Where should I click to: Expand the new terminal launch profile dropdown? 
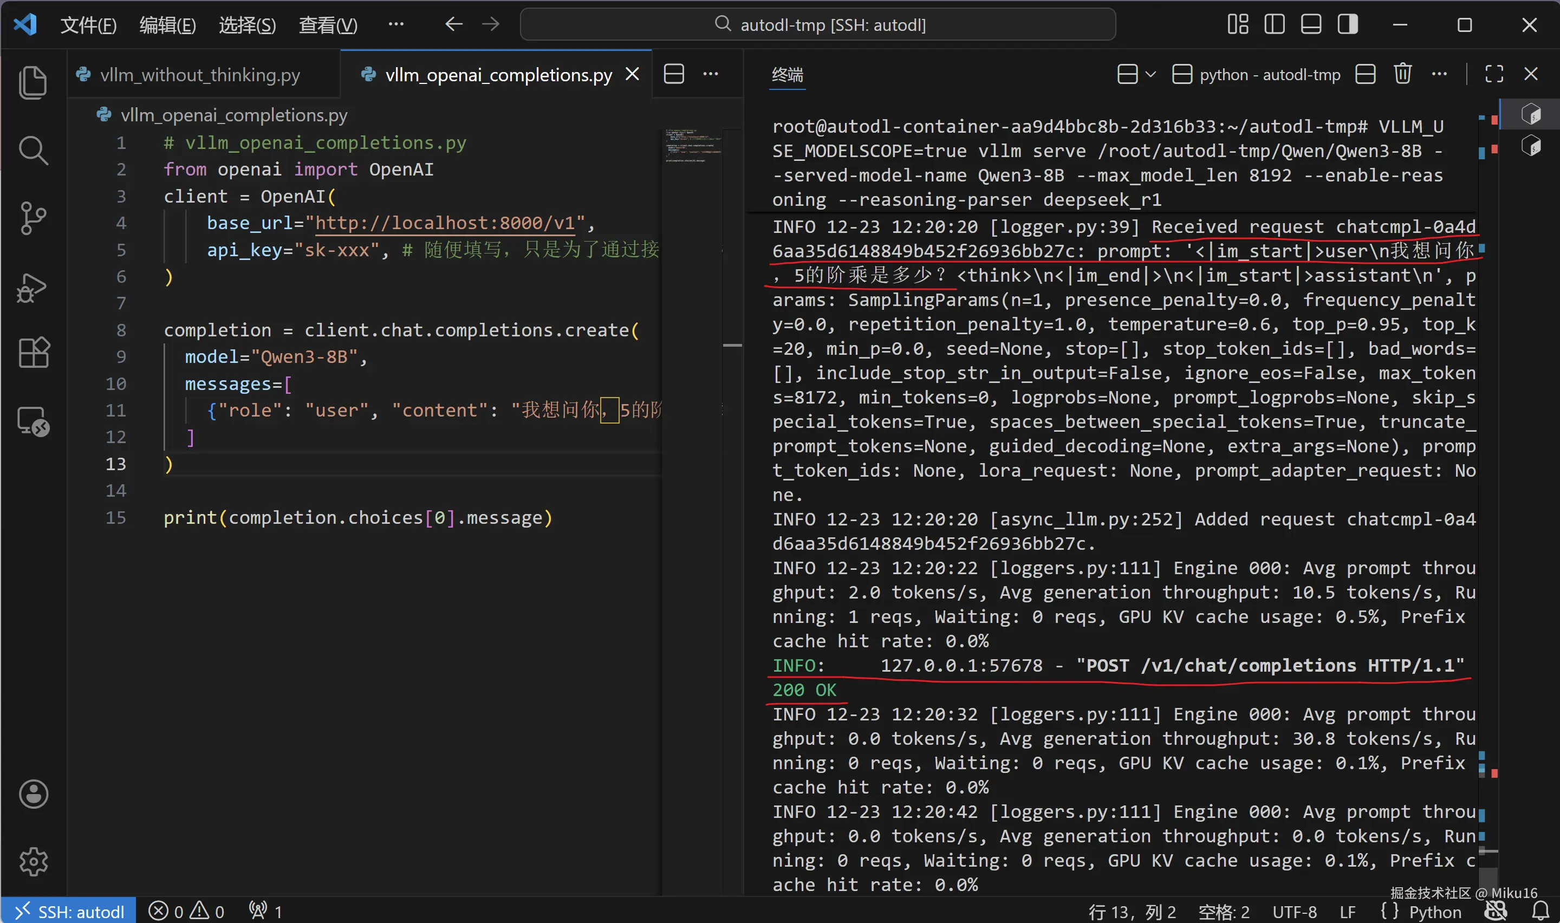[1150, 75]
